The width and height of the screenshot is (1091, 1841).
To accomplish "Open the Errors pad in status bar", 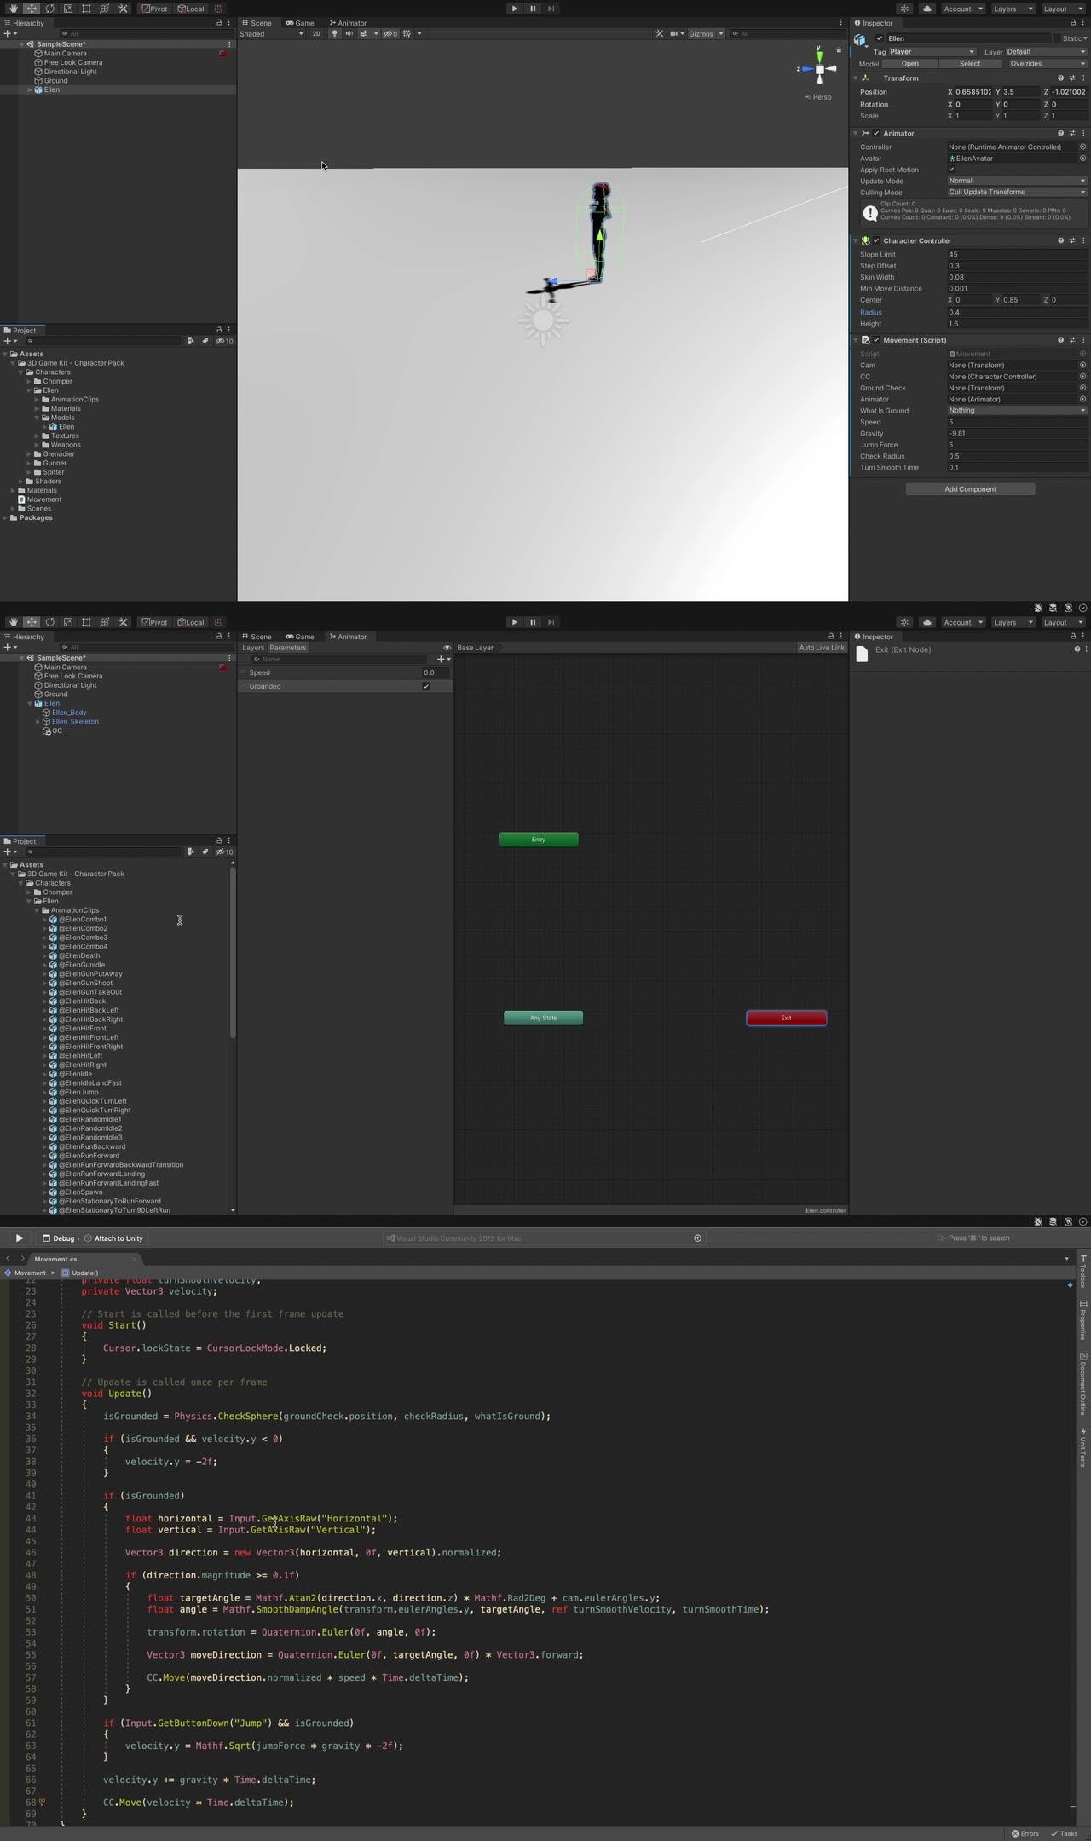I will coord(1025,1833).
